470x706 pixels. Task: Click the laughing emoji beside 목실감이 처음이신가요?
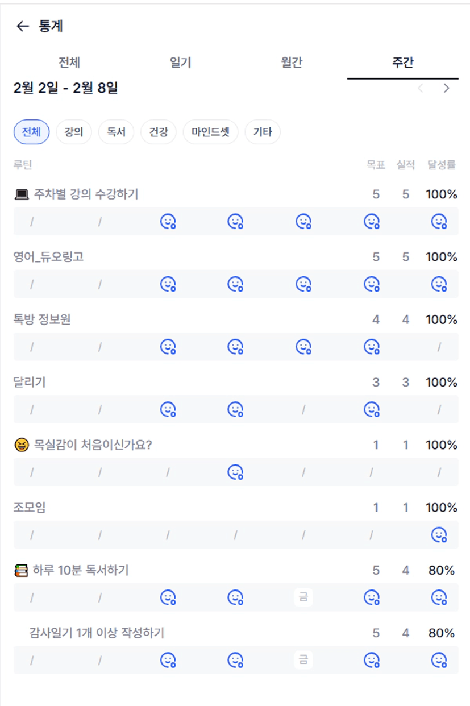point(21,445)
